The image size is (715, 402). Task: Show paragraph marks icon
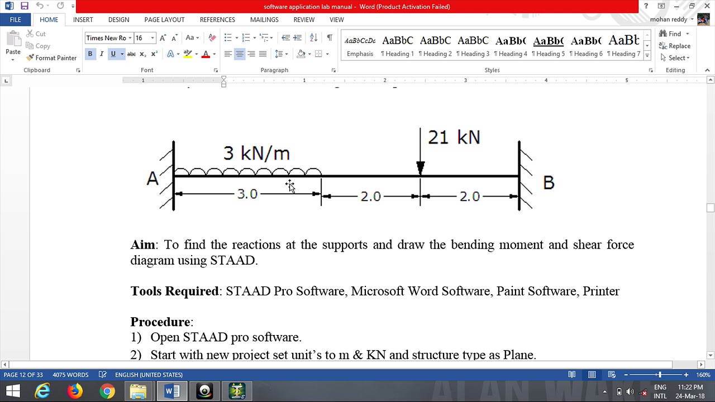point(330,38)
